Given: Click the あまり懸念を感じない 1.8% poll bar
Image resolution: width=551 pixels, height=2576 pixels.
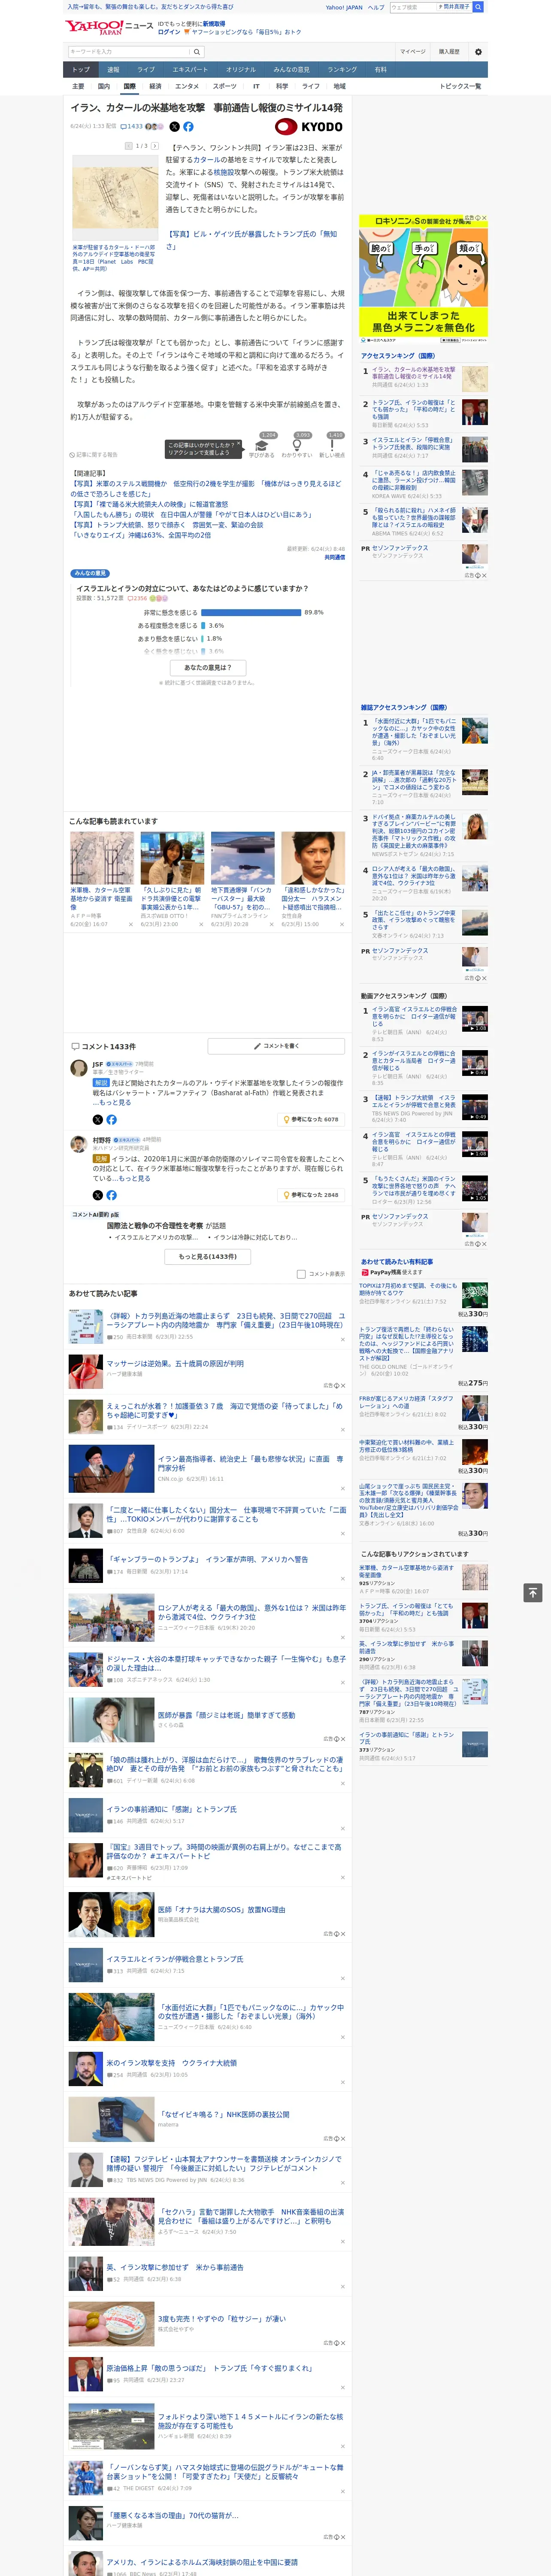Looking at the screenshot, I should tap(202, 638).
